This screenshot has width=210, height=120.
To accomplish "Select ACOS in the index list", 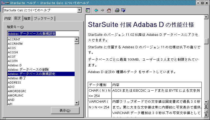I will (x=41, y=48).
